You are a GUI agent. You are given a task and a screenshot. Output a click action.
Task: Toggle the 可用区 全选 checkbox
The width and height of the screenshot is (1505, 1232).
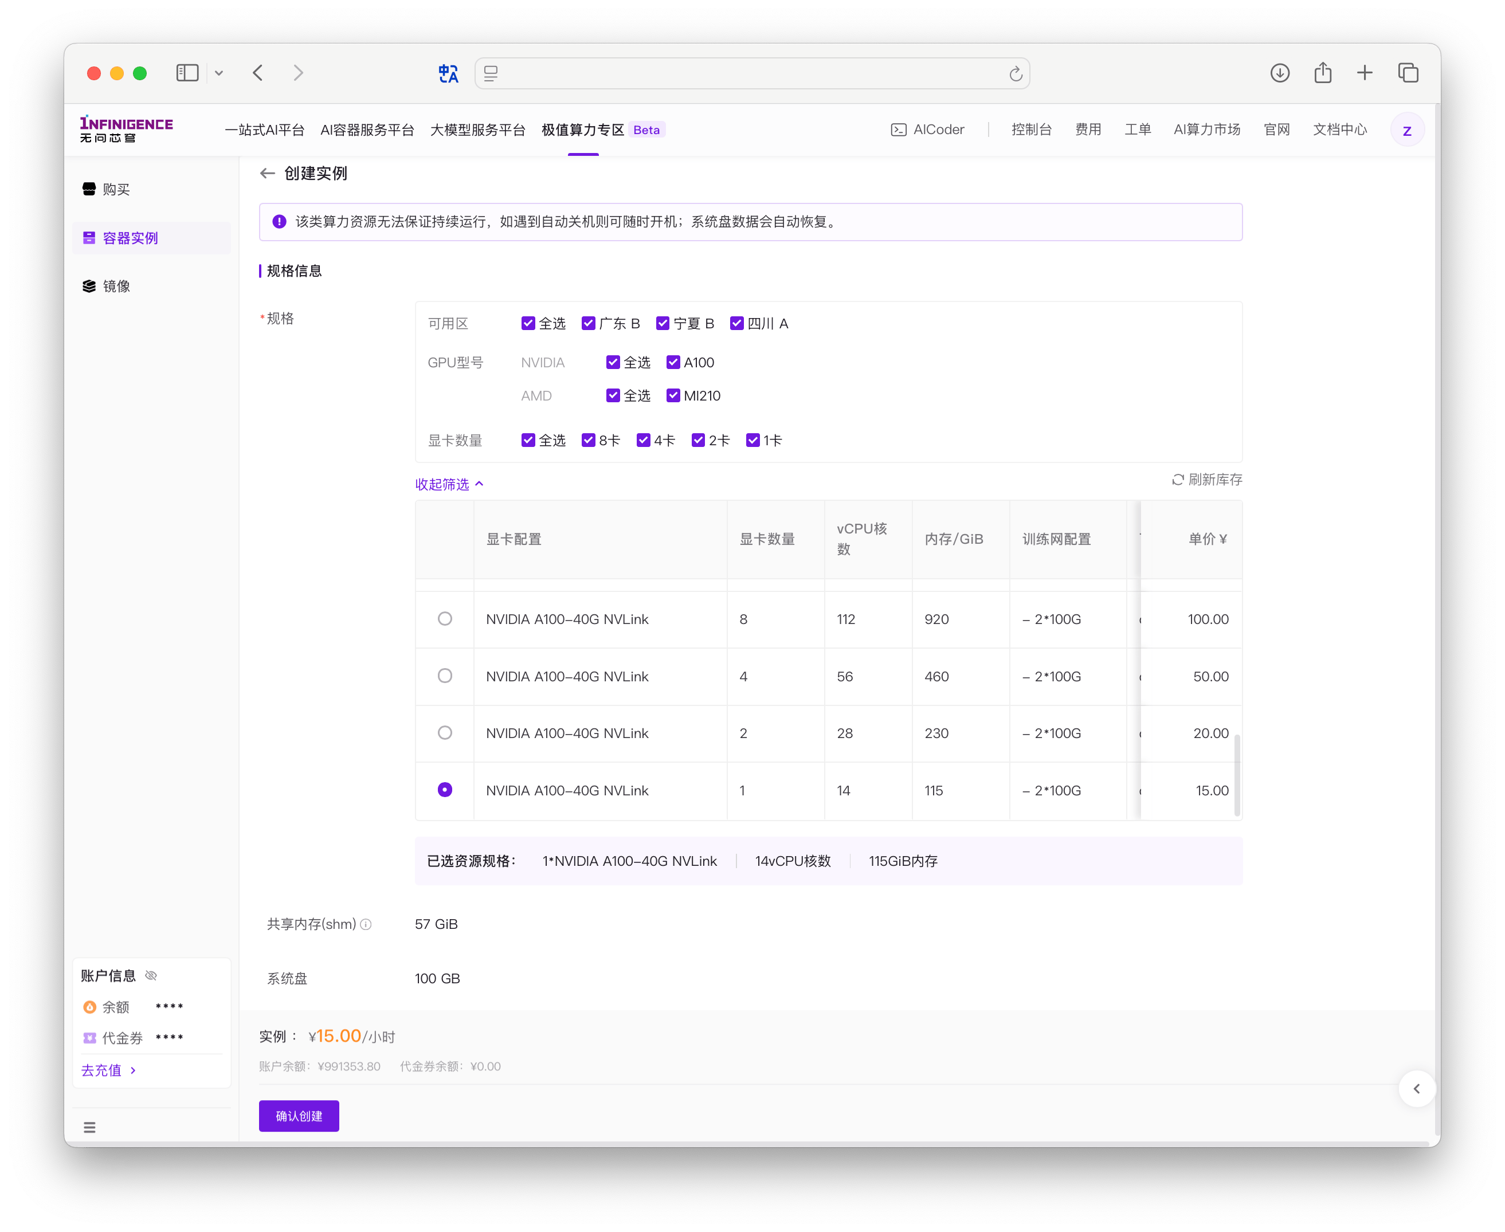[x=527, y=324]
